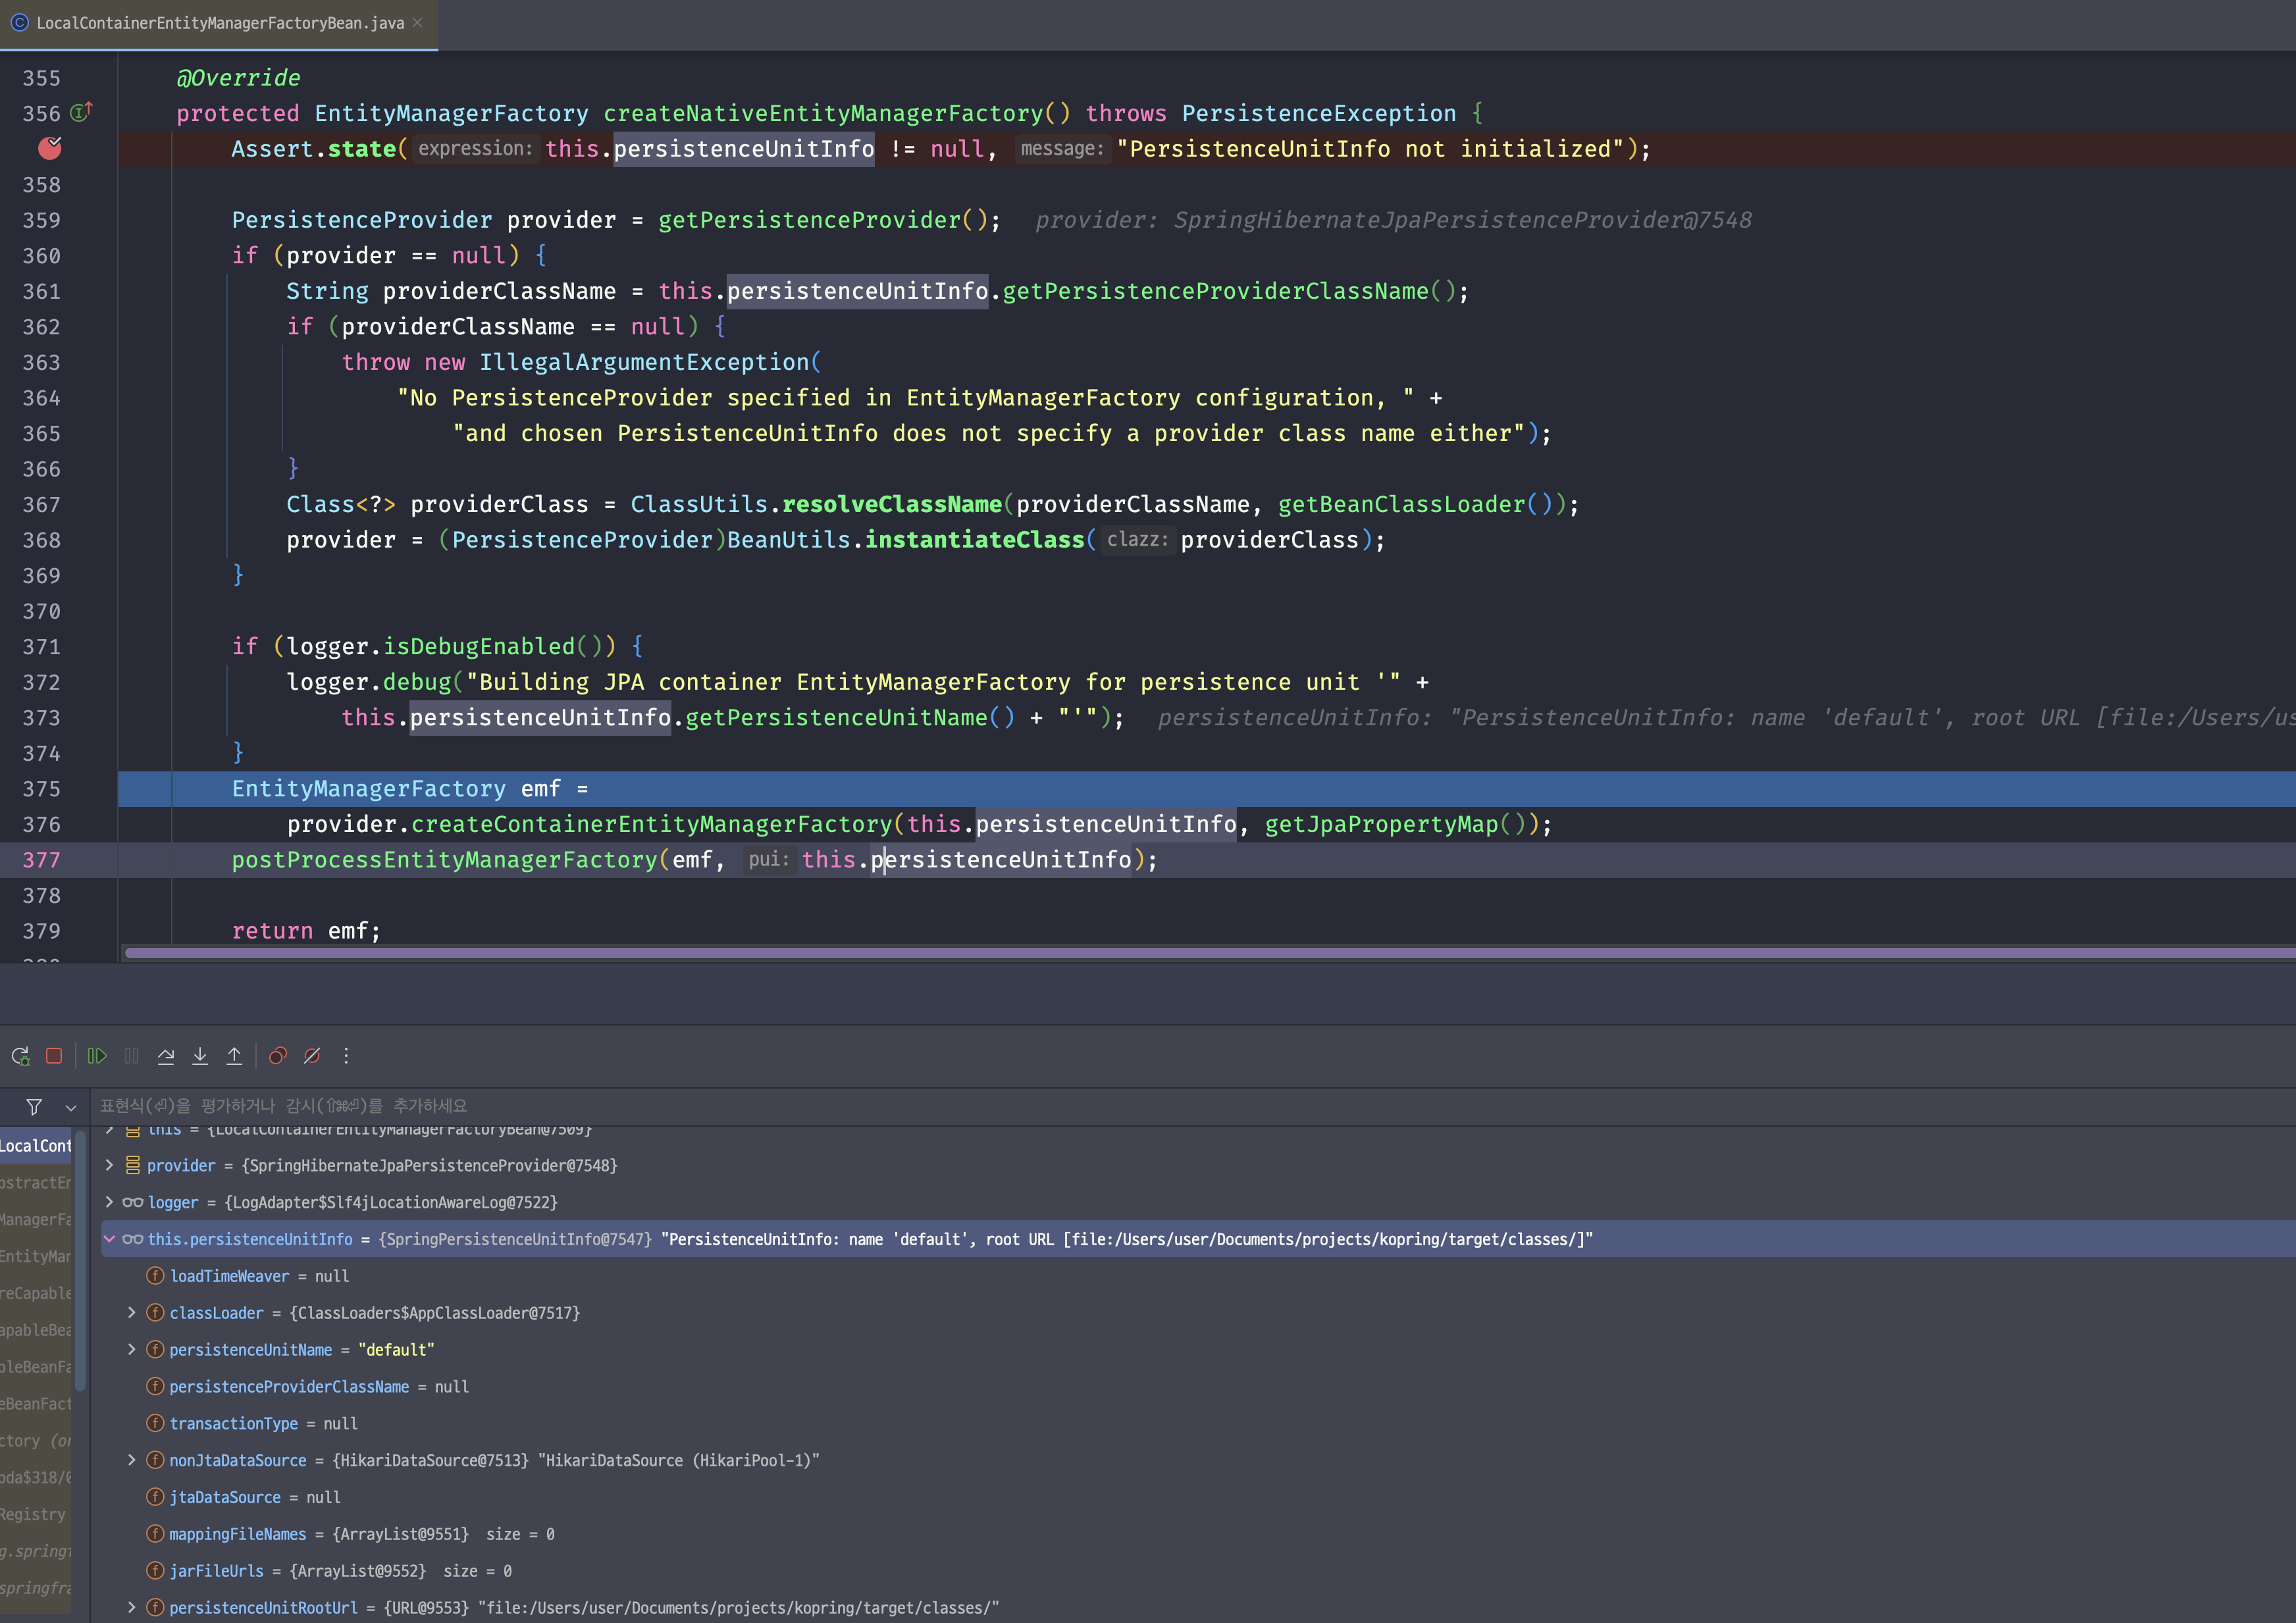This screenshot has height=1623, width=2296.
Task: Click 'return emf;' on line 379
Action: [x=306, y=931]
